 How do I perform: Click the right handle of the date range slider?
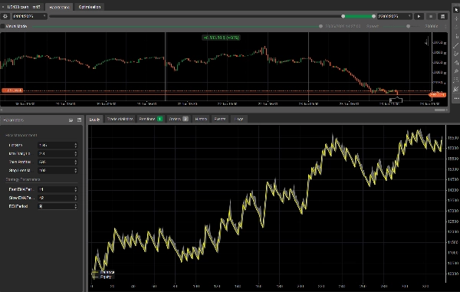pos(373,16)
